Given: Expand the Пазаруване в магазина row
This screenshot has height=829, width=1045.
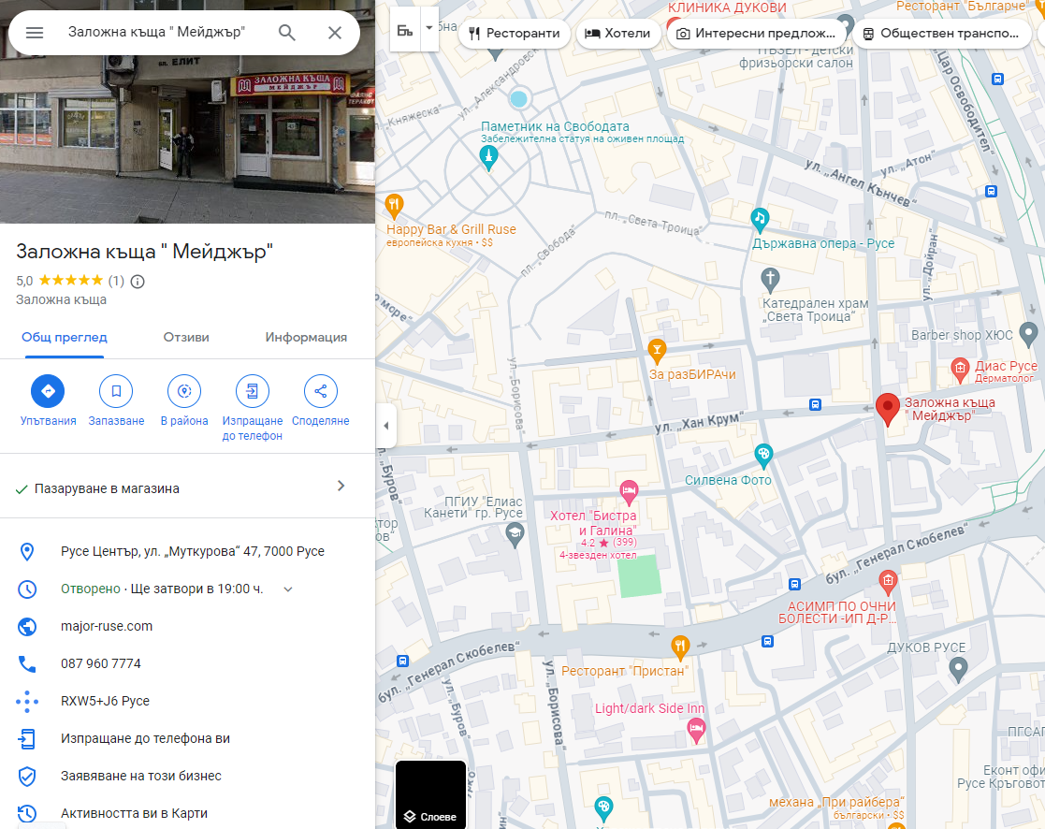Looking at the screenshot, I should [x=187, y=488].
